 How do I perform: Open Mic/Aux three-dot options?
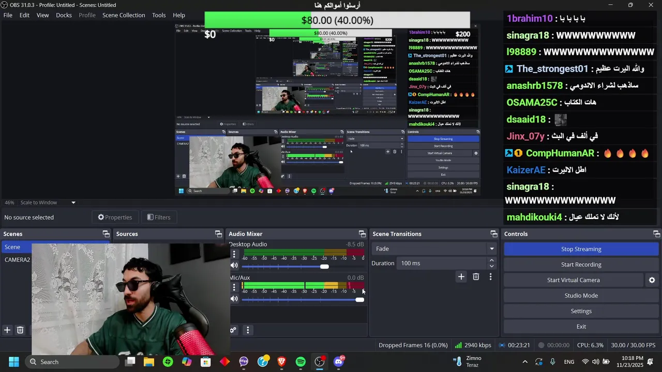click(234, 287)
